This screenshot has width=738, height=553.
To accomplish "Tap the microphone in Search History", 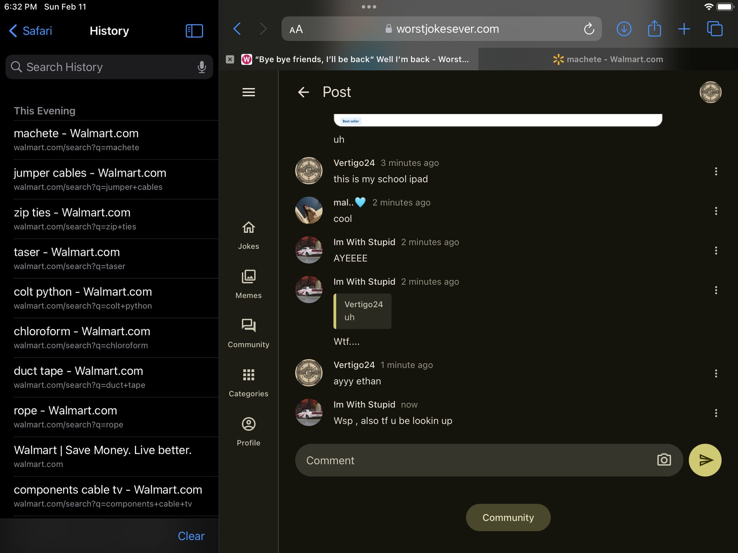I will coord(201,67).
